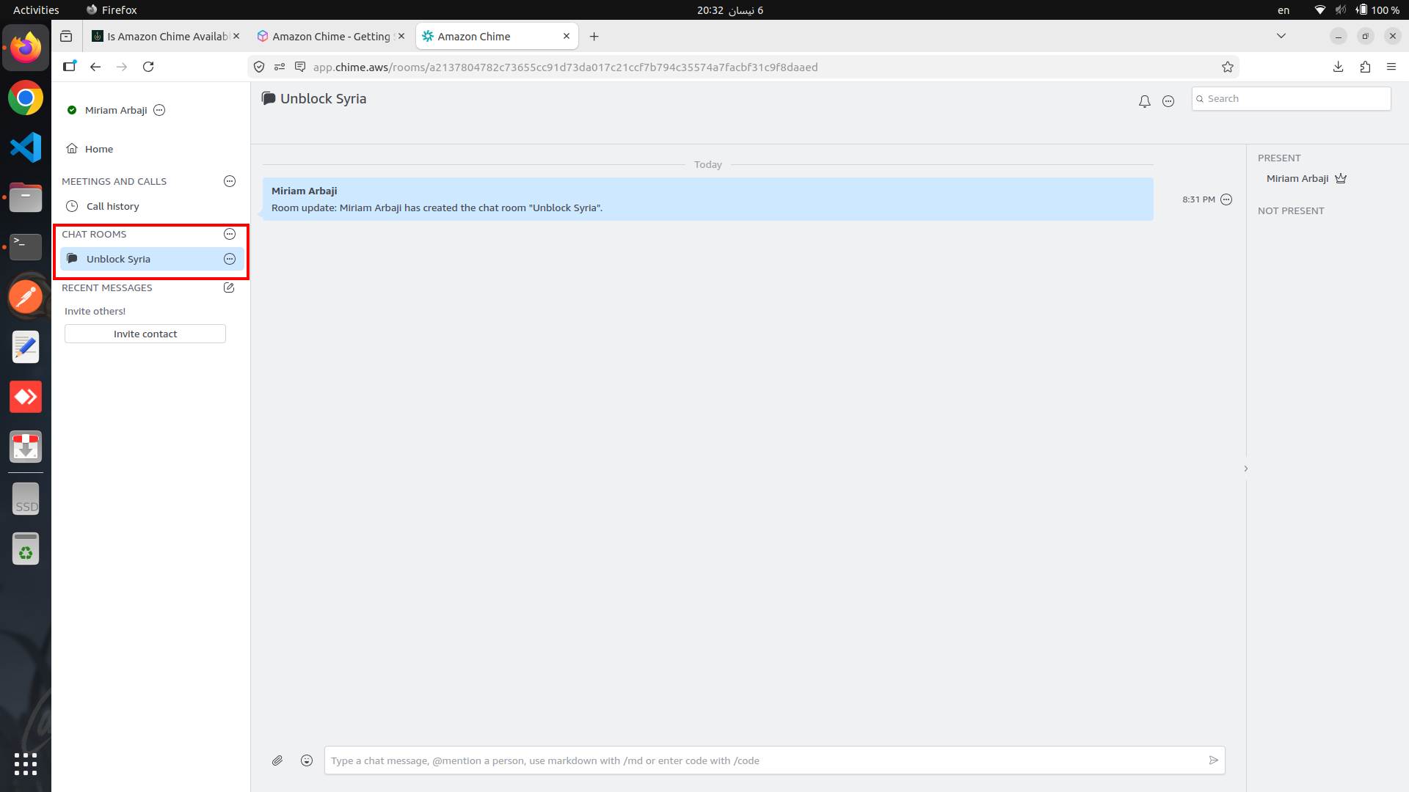Compose new message in Recent Messages

(229, 287)
